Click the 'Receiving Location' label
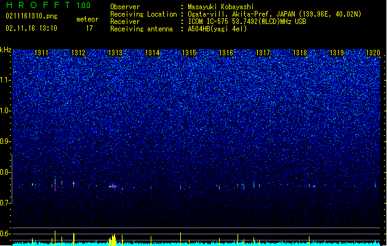 tap(143, 14)
